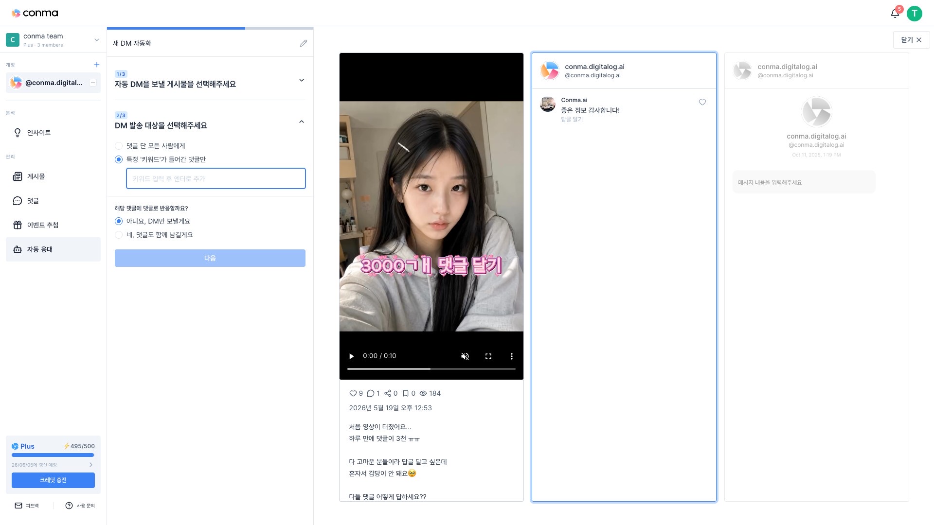Select 댓글 단 모든 사람에게 option
The image size is (934, 525).
tap(119, 146)
